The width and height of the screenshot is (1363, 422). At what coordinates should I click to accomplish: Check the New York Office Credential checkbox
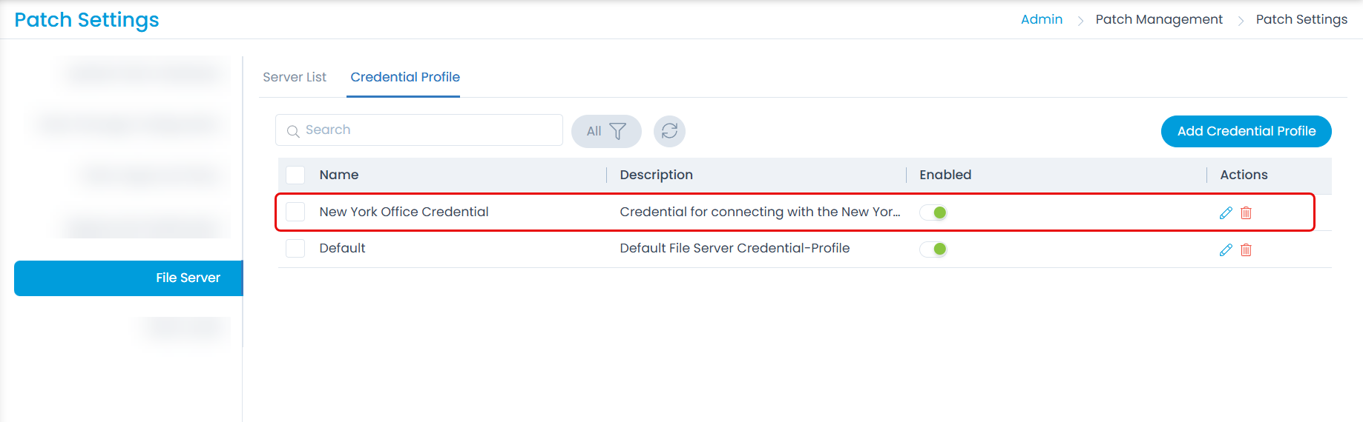(x=295, y=212)
